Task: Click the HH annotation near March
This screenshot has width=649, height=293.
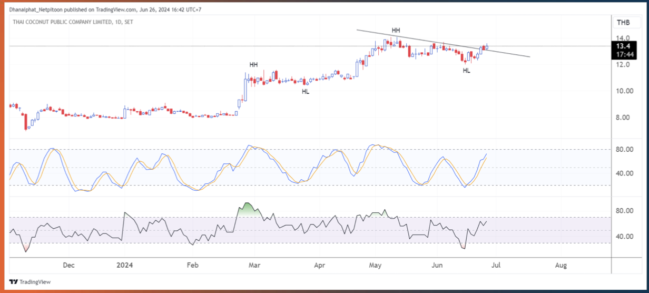Action: point(254,65)
